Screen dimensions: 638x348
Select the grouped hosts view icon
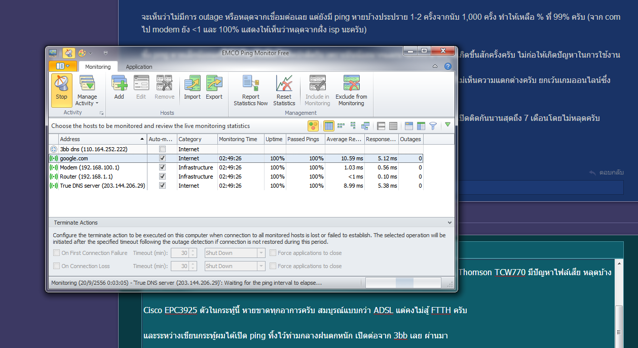pyautogui.click(x=365, y=125)
